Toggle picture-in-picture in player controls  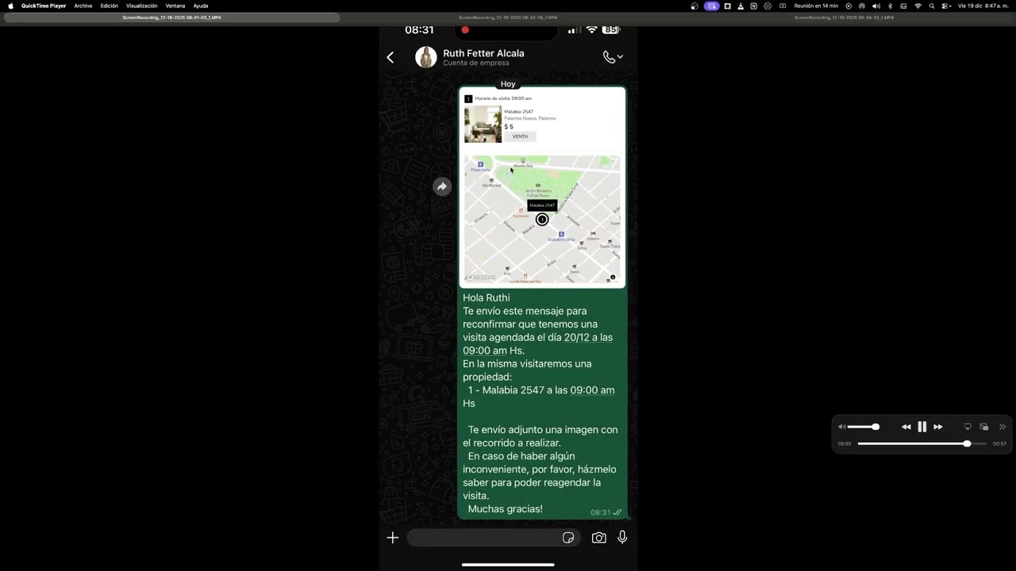point(984,427)
